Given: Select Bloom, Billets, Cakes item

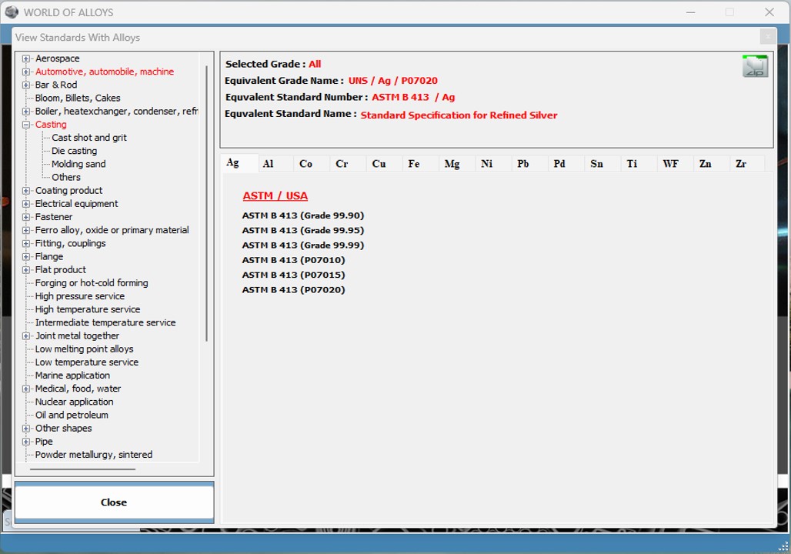Looking at the screenshot, I should pyautogui.click(x=78, y=98).
